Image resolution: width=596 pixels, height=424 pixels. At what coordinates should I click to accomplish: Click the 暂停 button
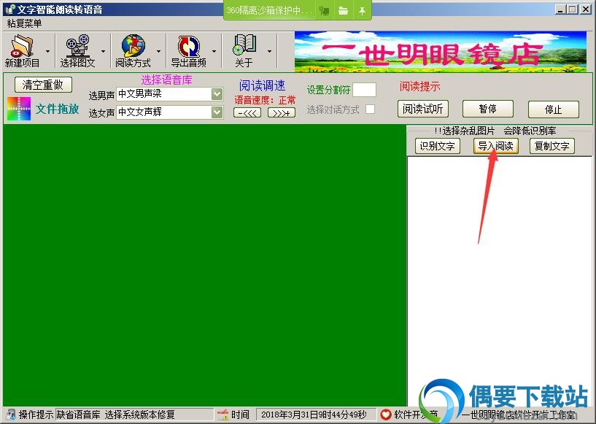488,109
